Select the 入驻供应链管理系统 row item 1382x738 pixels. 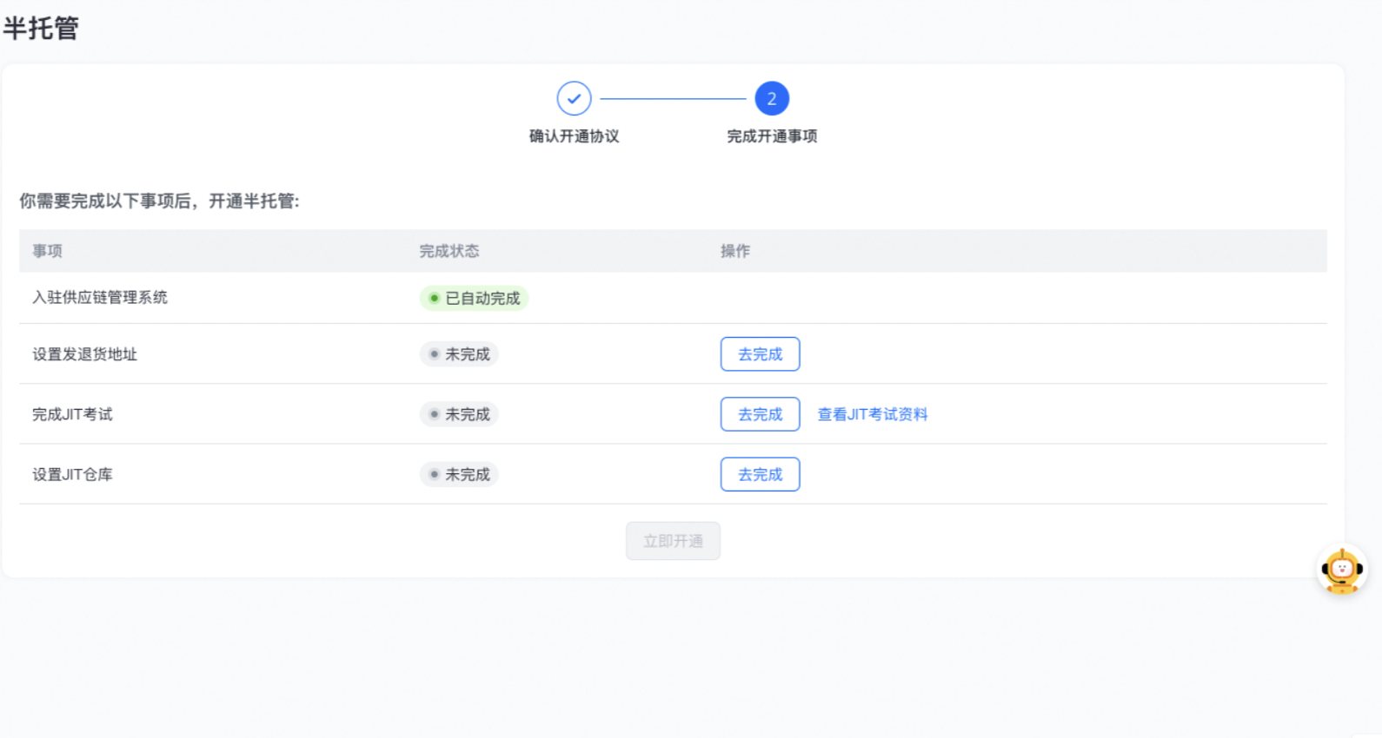(x=100, y=297)
